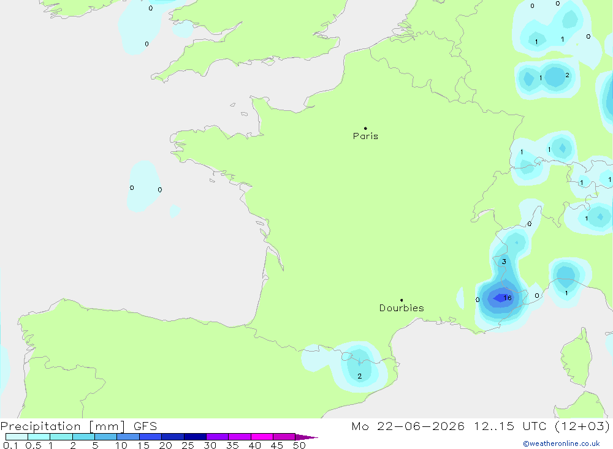This screenshot has height=449, width=613.
Task: Pick the 5–10 mm legend color swatch
Action: pyautogui.click(x=106, y=437)
